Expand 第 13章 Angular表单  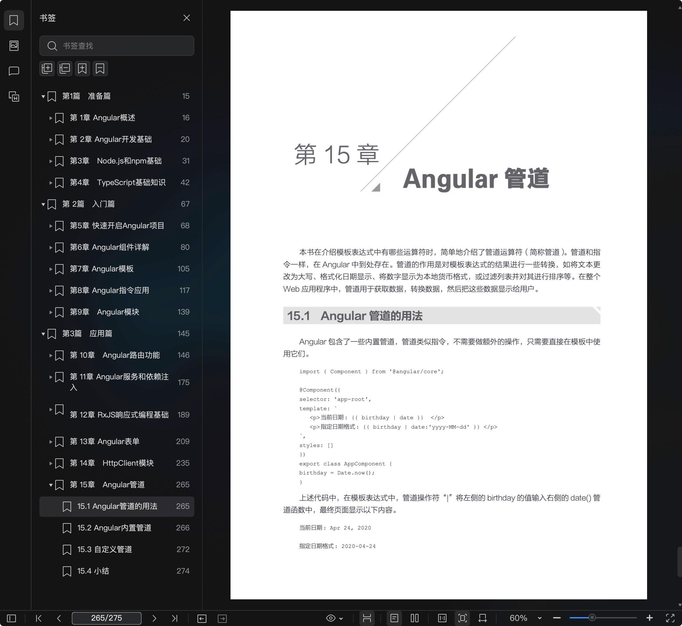[x=51, y=442]
